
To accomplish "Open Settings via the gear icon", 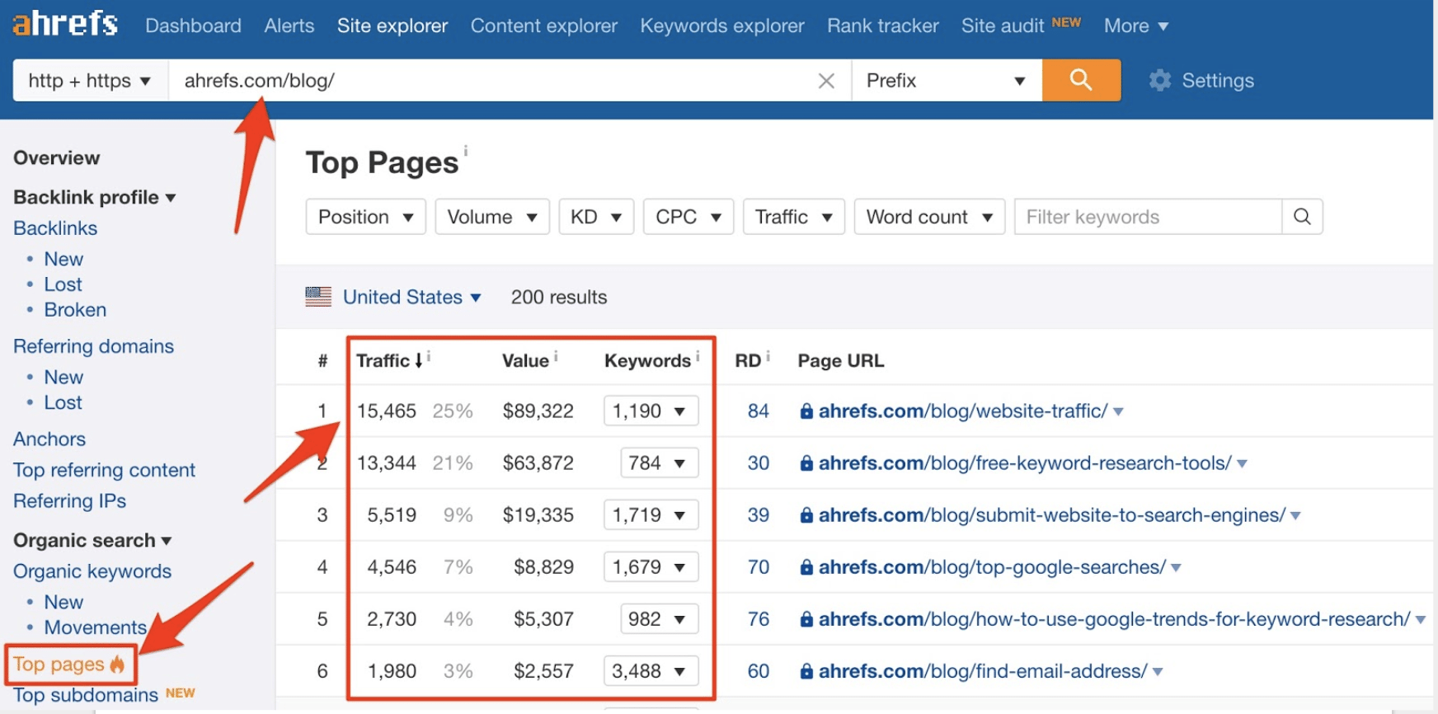I will coord(1160,80).
